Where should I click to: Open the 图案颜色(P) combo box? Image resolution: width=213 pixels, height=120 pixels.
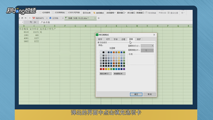pyautogui.click(x=147, y=51)
